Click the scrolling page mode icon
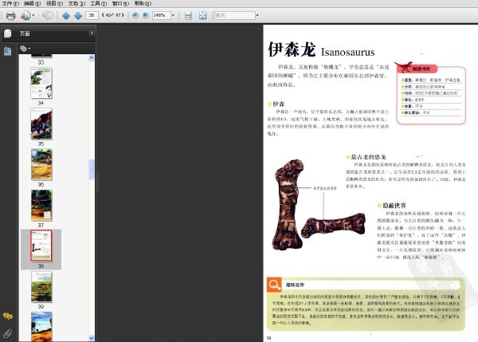Viewport: 478px width, 342px height. (x=188, y=16)
